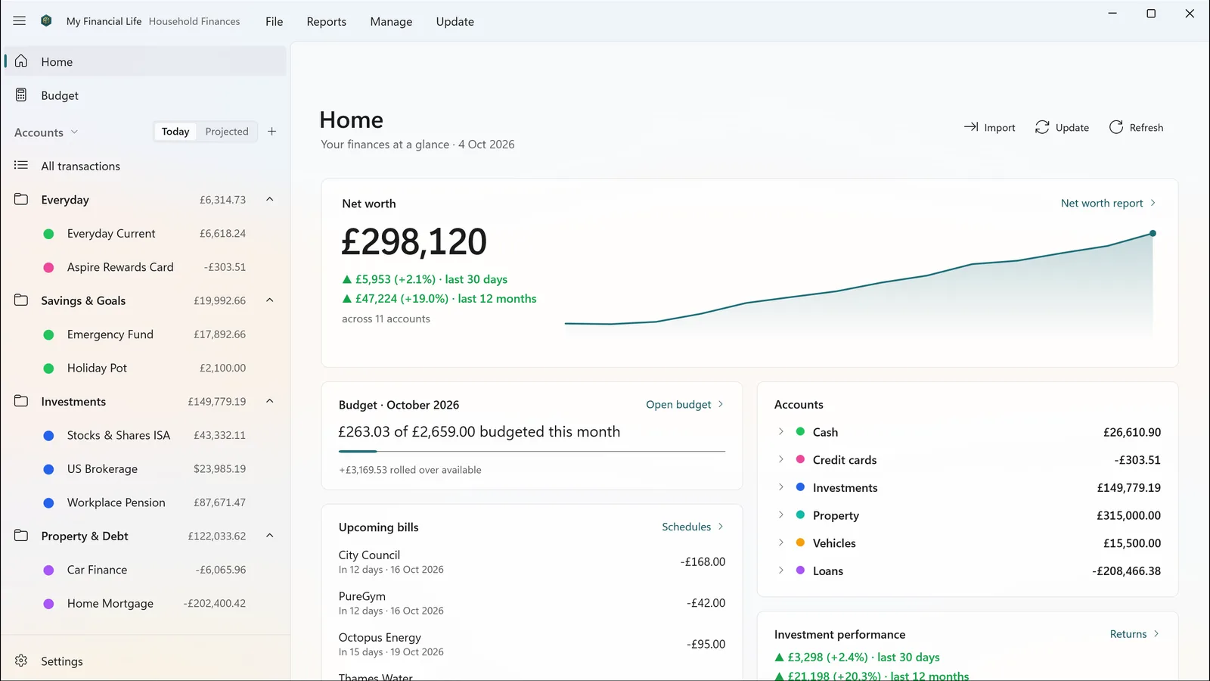Add a new account with plus icon
This screenshot has height=681, width=1210.
pyautogui.click(x=272, y=132)
